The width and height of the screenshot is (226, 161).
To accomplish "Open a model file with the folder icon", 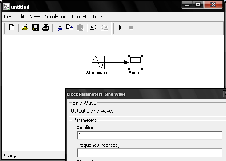I will click(x=25, y=28).
